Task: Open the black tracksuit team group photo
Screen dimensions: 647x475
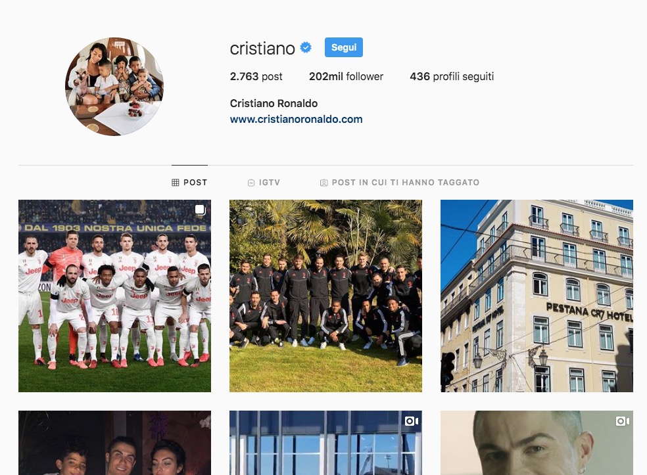Action: [x=325, y=296]
